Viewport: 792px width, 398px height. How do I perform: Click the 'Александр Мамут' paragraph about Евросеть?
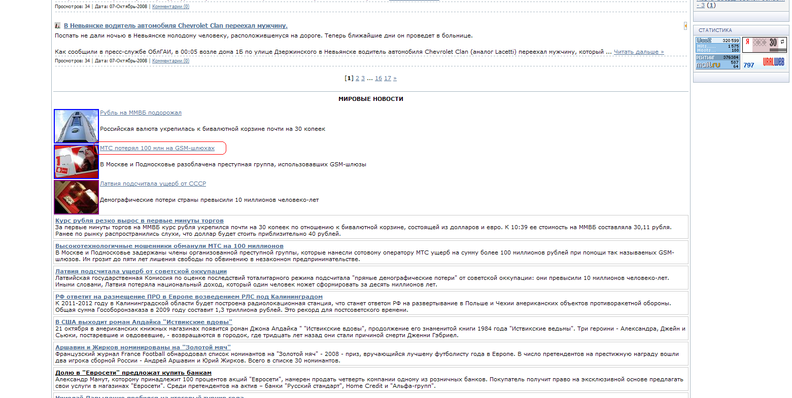click(369, 383)
